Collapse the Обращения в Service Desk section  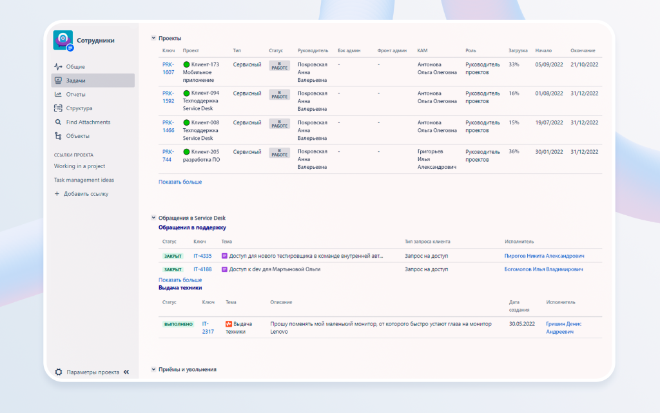click(153, 218)
